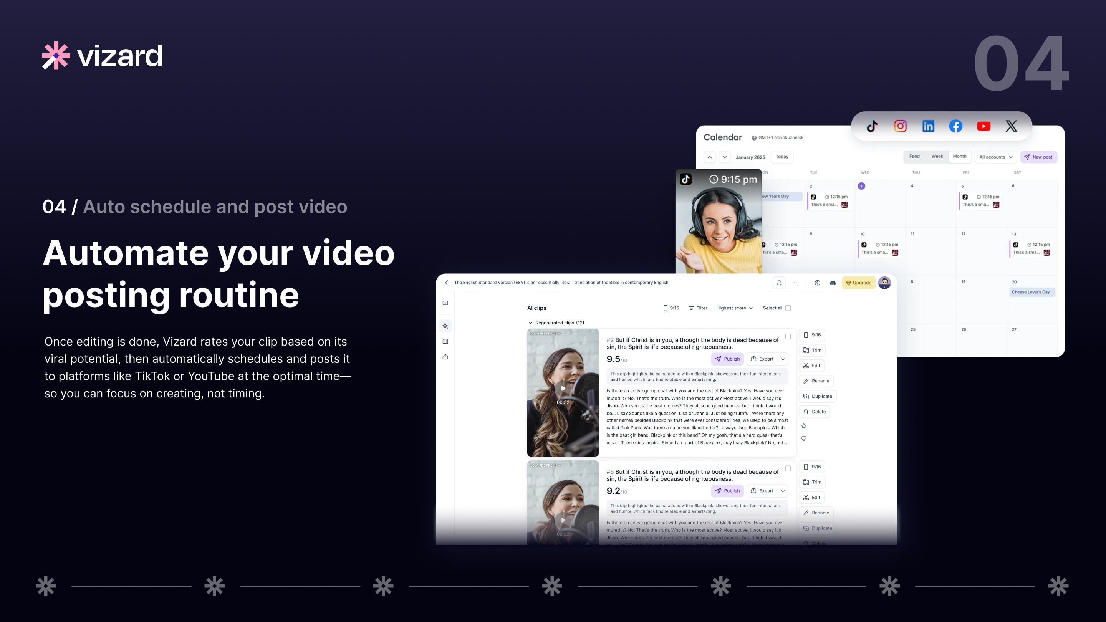This screenshot has width=1106, height=622.
Task: Play the first clip video thumbnail
Action: point(563,389)
